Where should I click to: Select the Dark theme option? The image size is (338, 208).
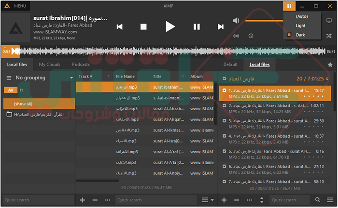click(x=300, y=35)
